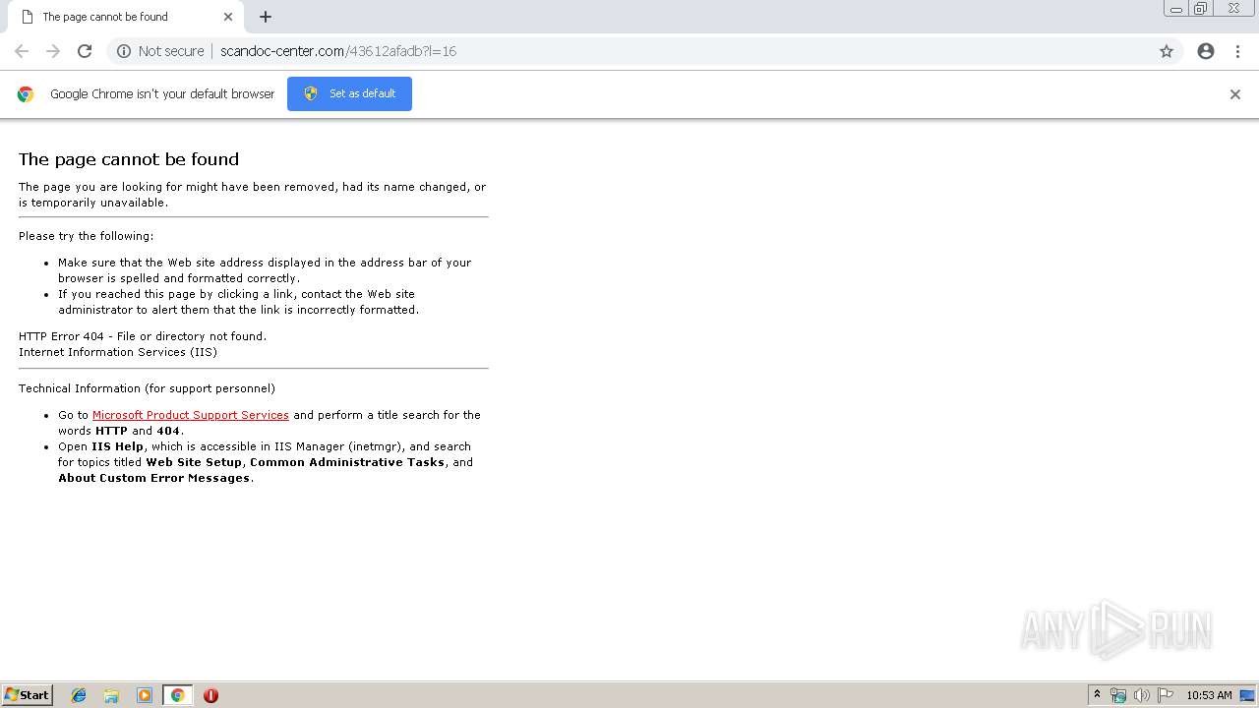This screenshot has height=708, width=1259.
Task: Click the Chrome taskbar icon
Action: point(177,695)
